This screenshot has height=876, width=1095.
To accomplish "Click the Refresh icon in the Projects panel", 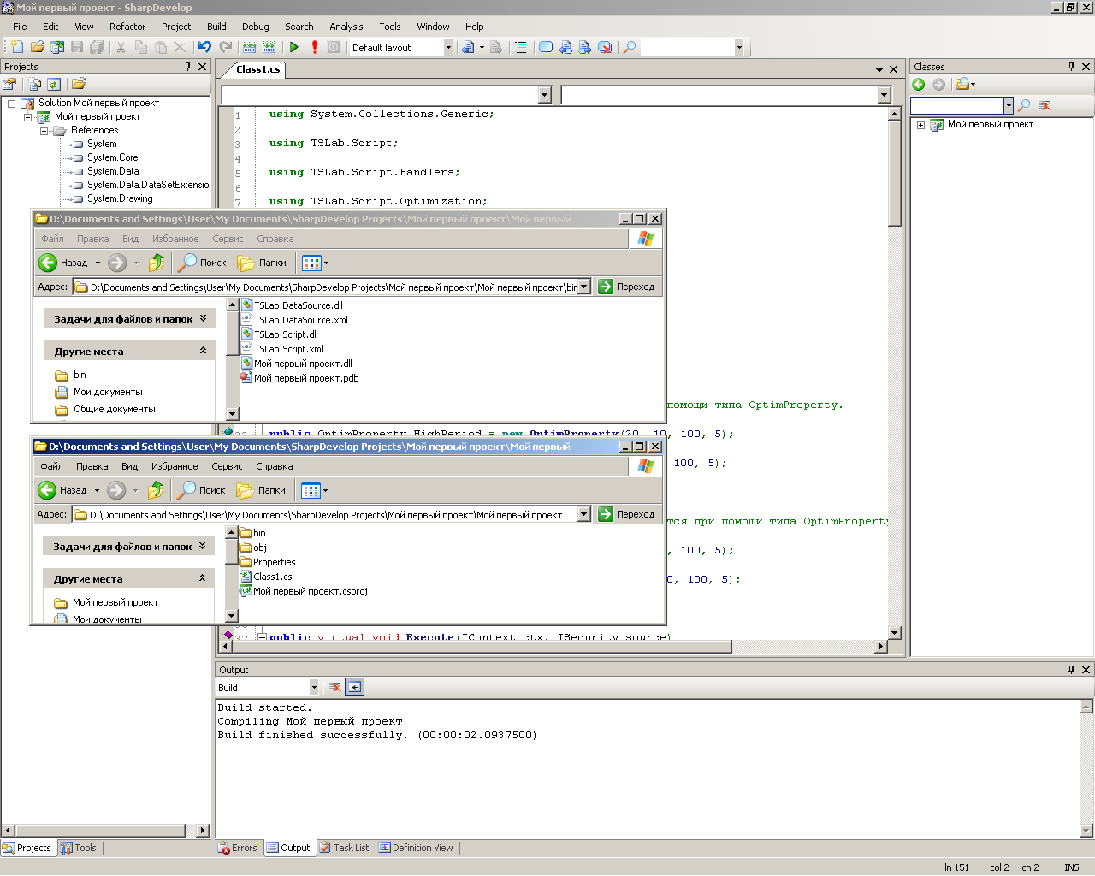I will point(54,84).
